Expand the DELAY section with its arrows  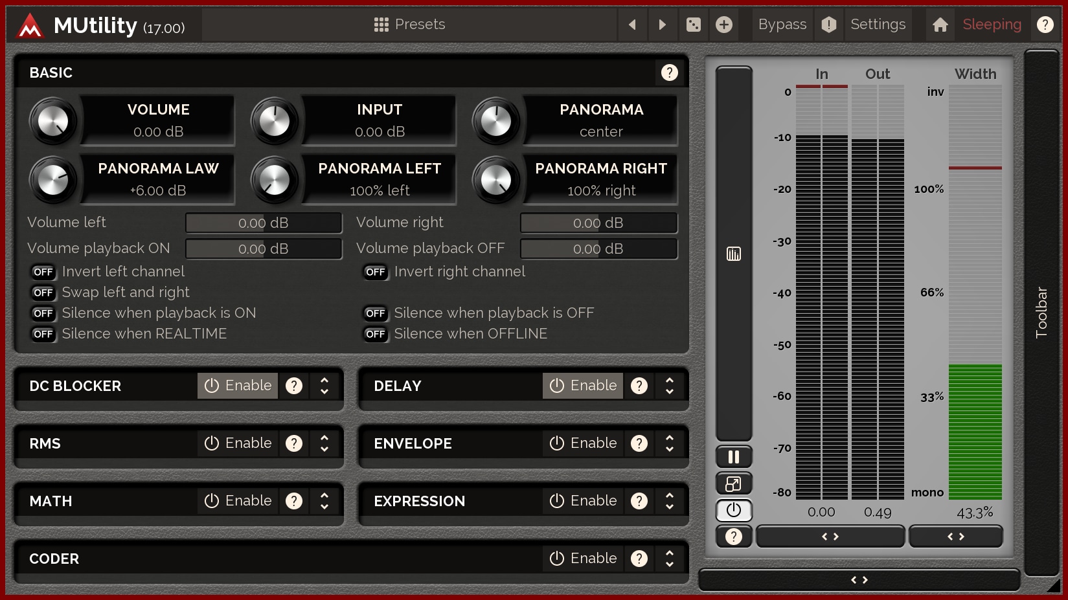(670, 386)
